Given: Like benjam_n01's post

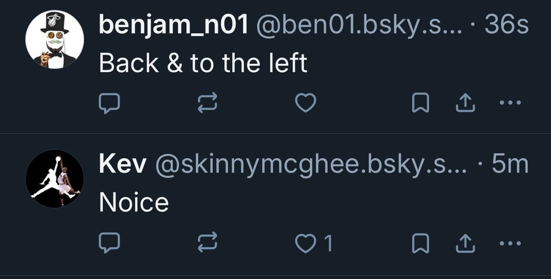Looking at the screenshot, I should [x=305, y=103].
